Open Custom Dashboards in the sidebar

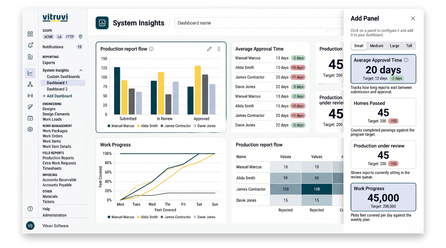[63, 77]
